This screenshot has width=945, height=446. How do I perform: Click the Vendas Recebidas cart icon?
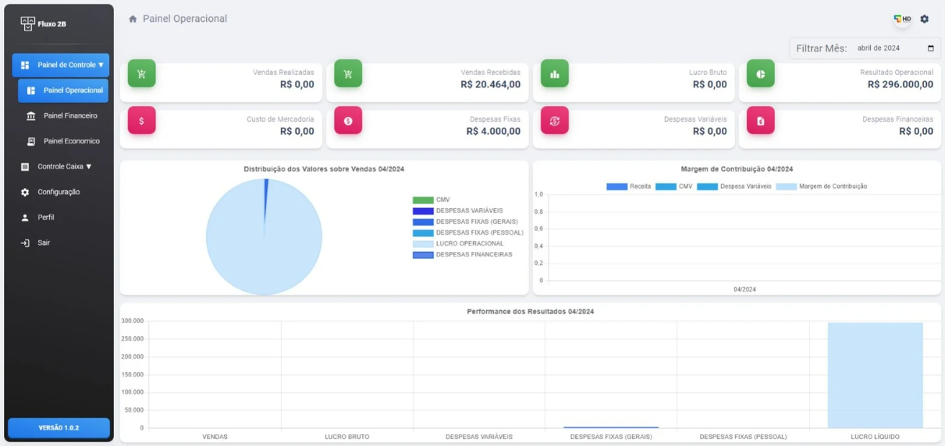pyautogui.click(x=348, y=74)
